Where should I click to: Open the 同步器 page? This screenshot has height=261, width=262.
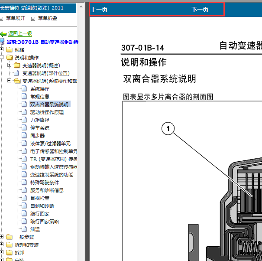[37, 136]
